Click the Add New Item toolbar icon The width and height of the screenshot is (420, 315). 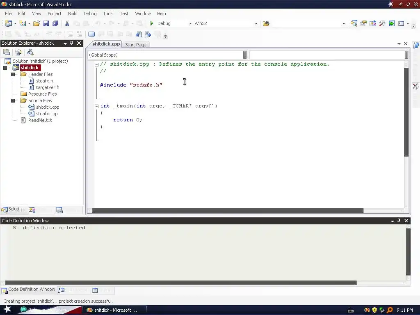[23, 23]
